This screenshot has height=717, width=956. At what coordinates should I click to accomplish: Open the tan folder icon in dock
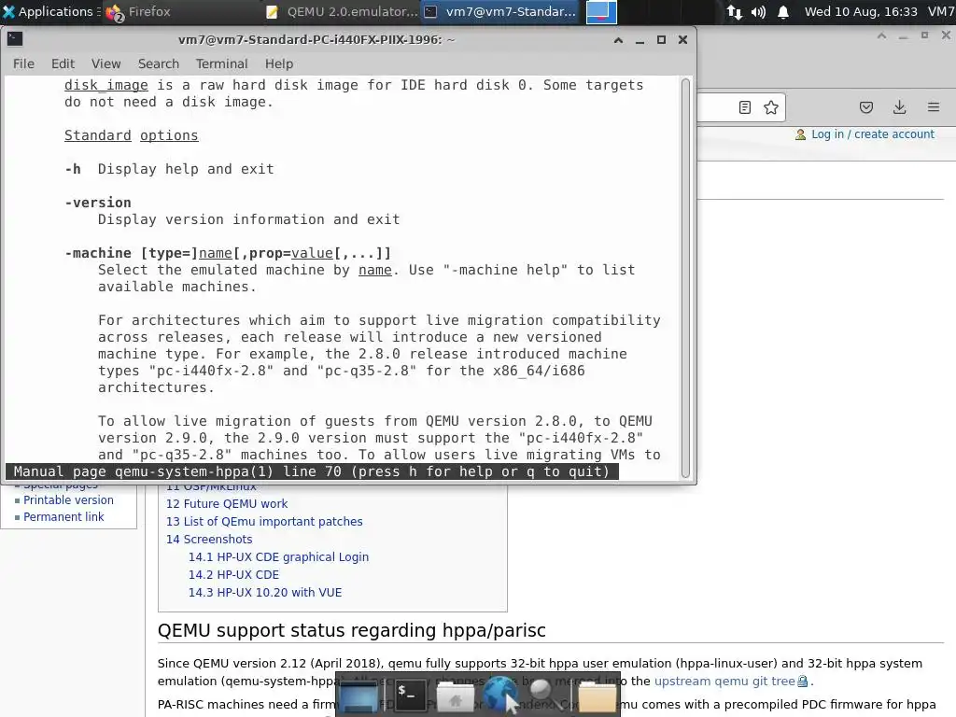tap(597, 696)
